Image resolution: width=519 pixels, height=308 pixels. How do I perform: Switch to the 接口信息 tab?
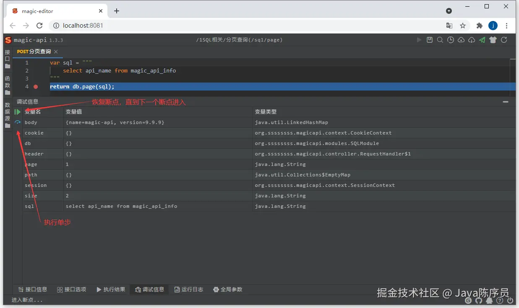[x=33, y=290]
